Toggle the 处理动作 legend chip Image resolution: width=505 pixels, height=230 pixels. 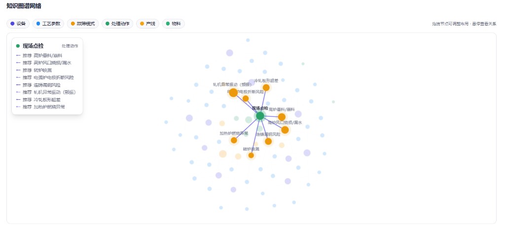tap(117, 24)
